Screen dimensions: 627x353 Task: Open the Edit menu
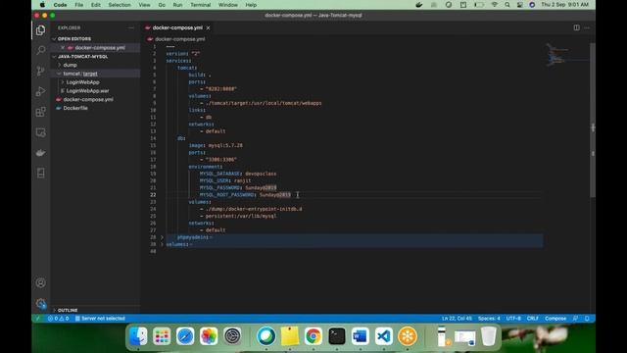click(96, 5)
